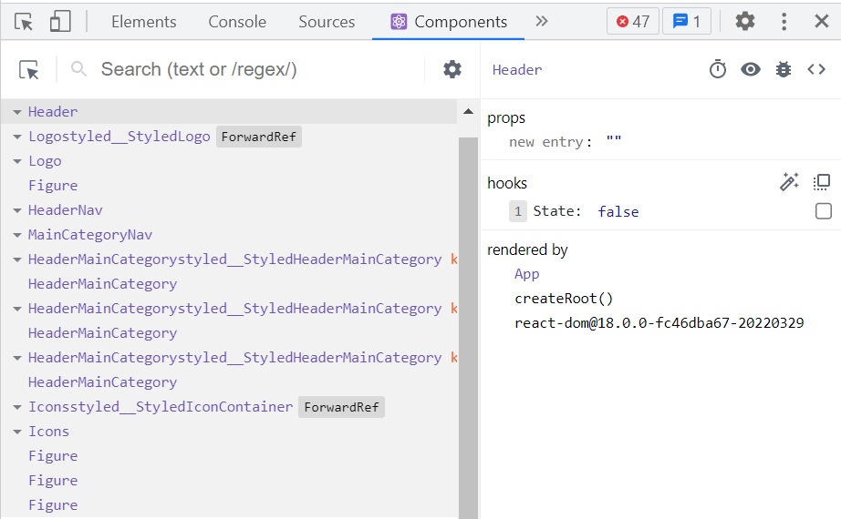
Task: Collapse the HeaderNav node arrow
Action: pyautogui.click(x=17, y=210)
